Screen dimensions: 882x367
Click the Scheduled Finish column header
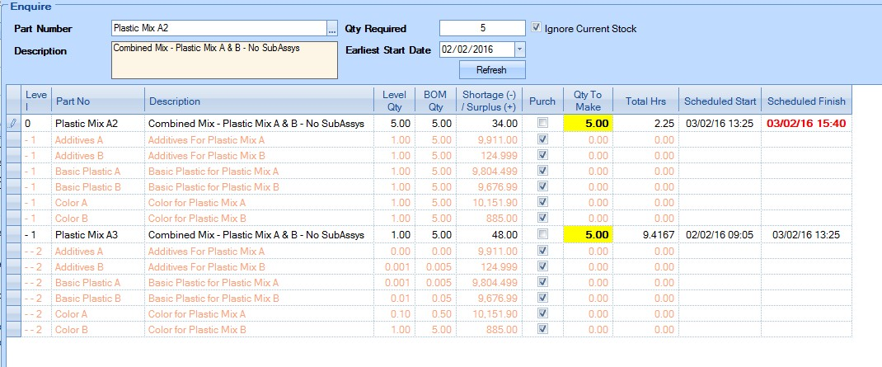806,101
